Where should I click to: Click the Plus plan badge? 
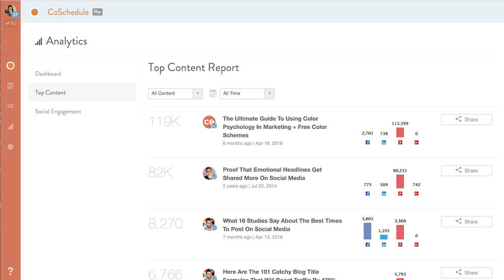(97, 12)
